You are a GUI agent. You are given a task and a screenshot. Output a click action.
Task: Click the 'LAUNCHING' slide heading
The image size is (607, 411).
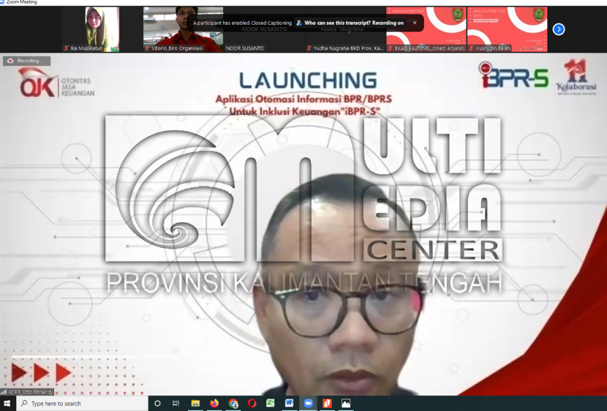pyautogui.click(x=308, y=80)
